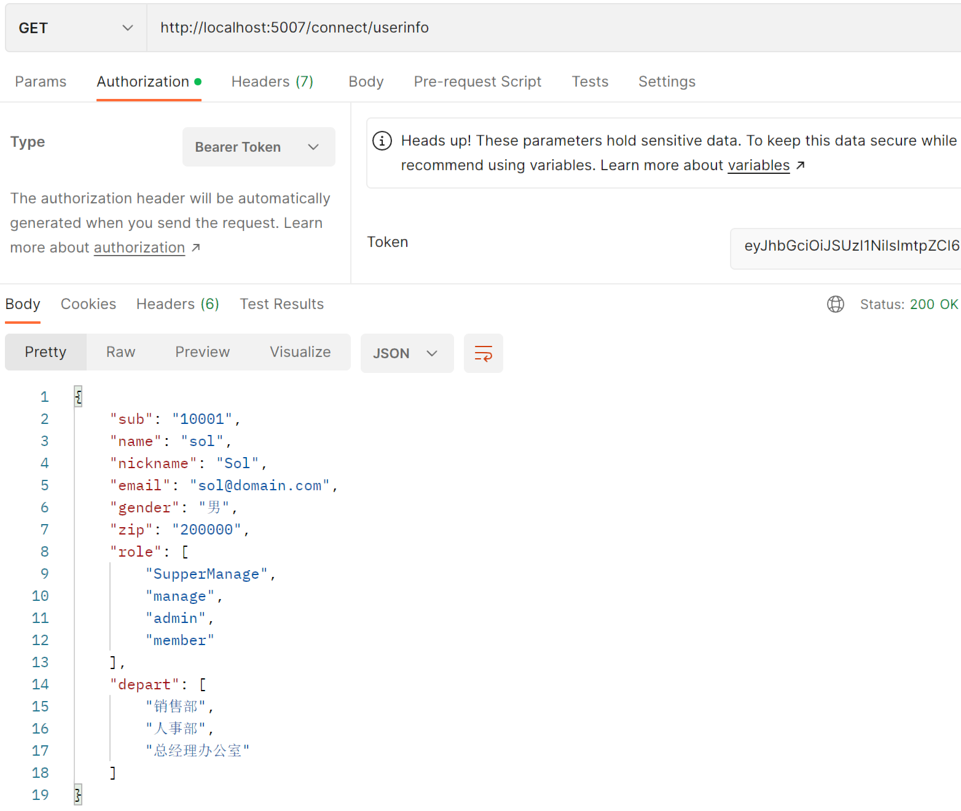Viewport: 961px width, 811px height.
Task: Select the Pretty view button
Action: tap(45, 352)
